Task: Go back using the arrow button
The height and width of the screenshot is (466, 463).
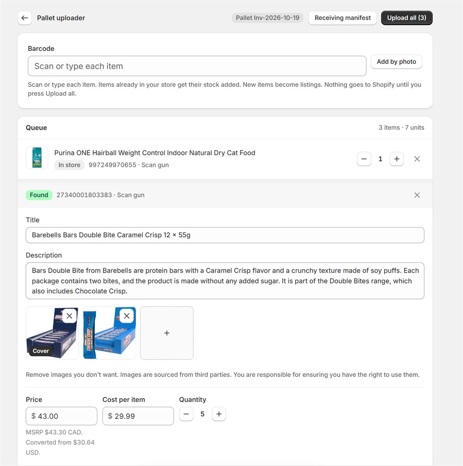Action: point(25,18)
